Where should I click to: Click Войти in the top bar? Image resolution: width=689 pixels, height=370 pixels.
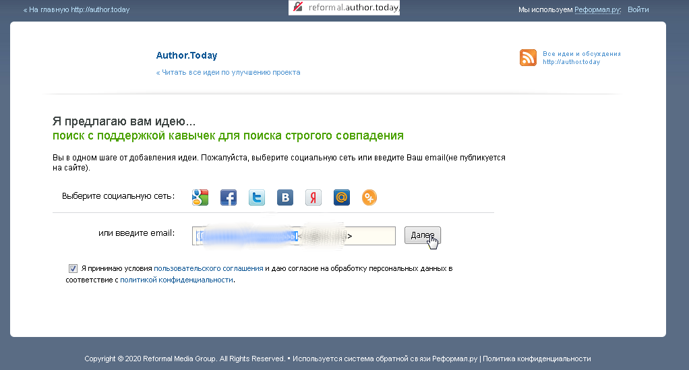[x=638, y=10]
